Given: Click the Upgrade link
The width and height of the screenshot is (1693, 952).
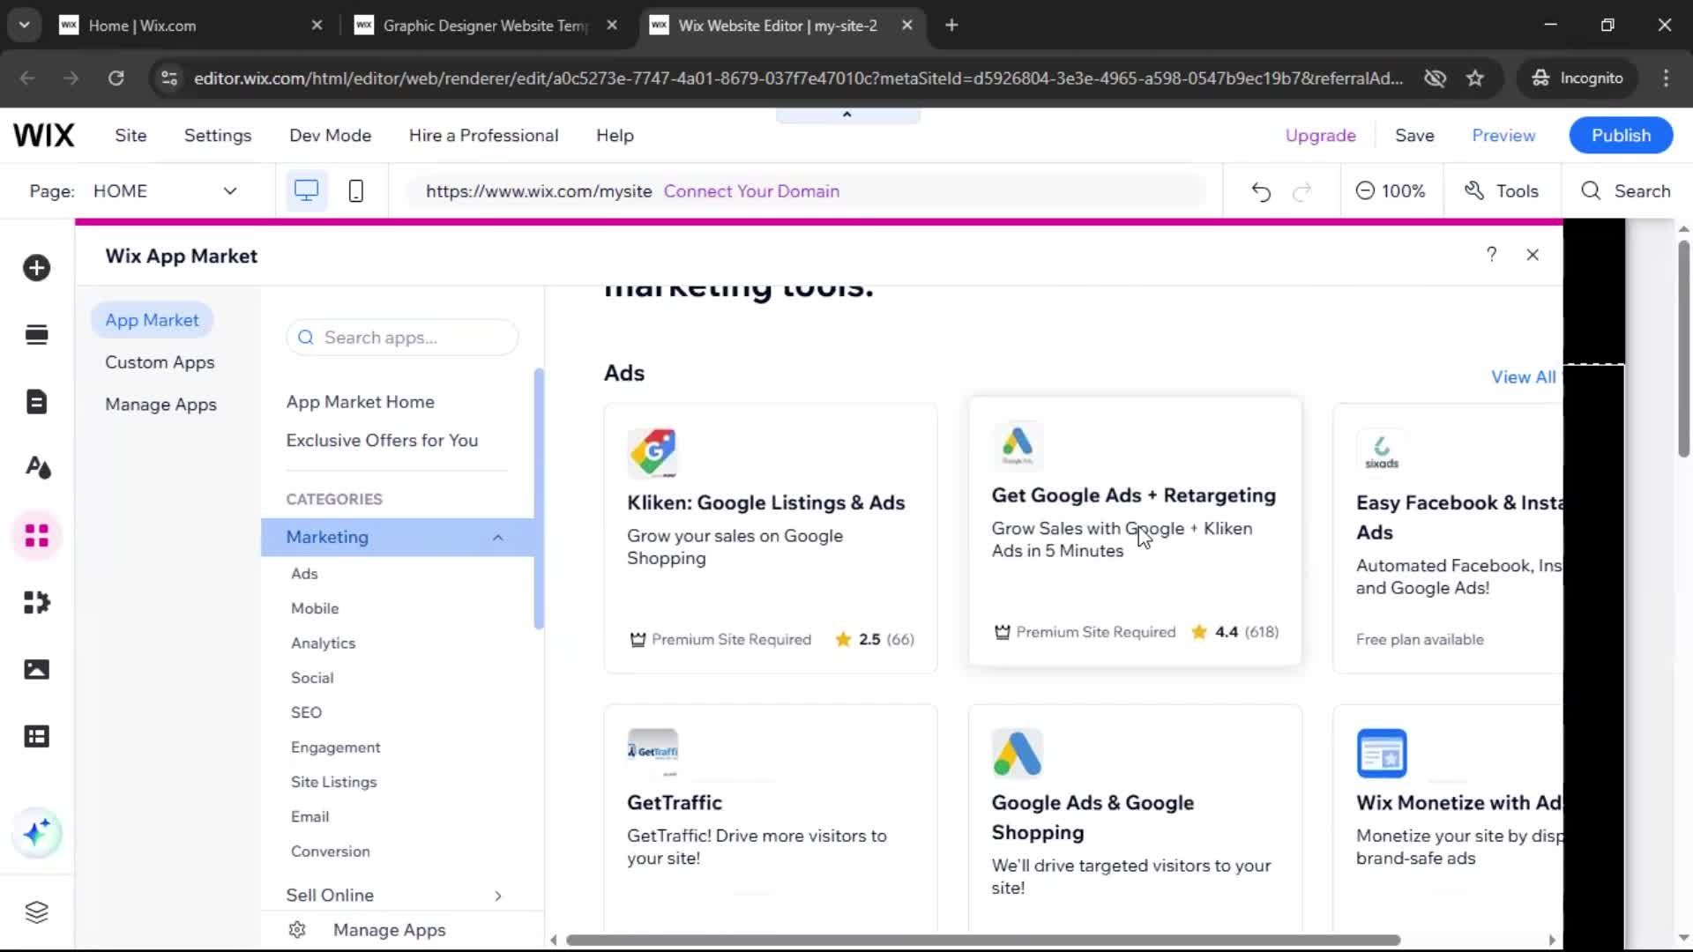Looking at the screenshot, I should (1320, 136).
